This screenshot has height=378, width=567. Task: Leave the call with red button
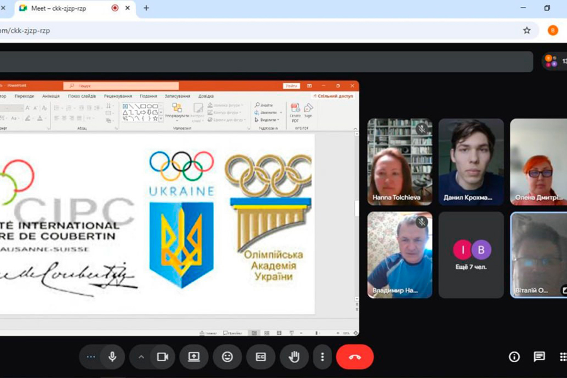[x=355, y=357]
